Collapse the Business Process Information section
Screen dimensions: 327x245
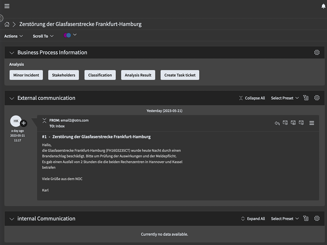pos(11,53)
